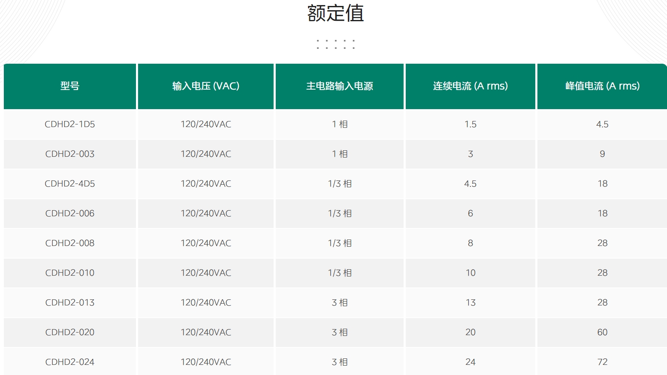
Task: Click continuous current 4.5 for CDHD2-4D5
Action: (470, 184)
